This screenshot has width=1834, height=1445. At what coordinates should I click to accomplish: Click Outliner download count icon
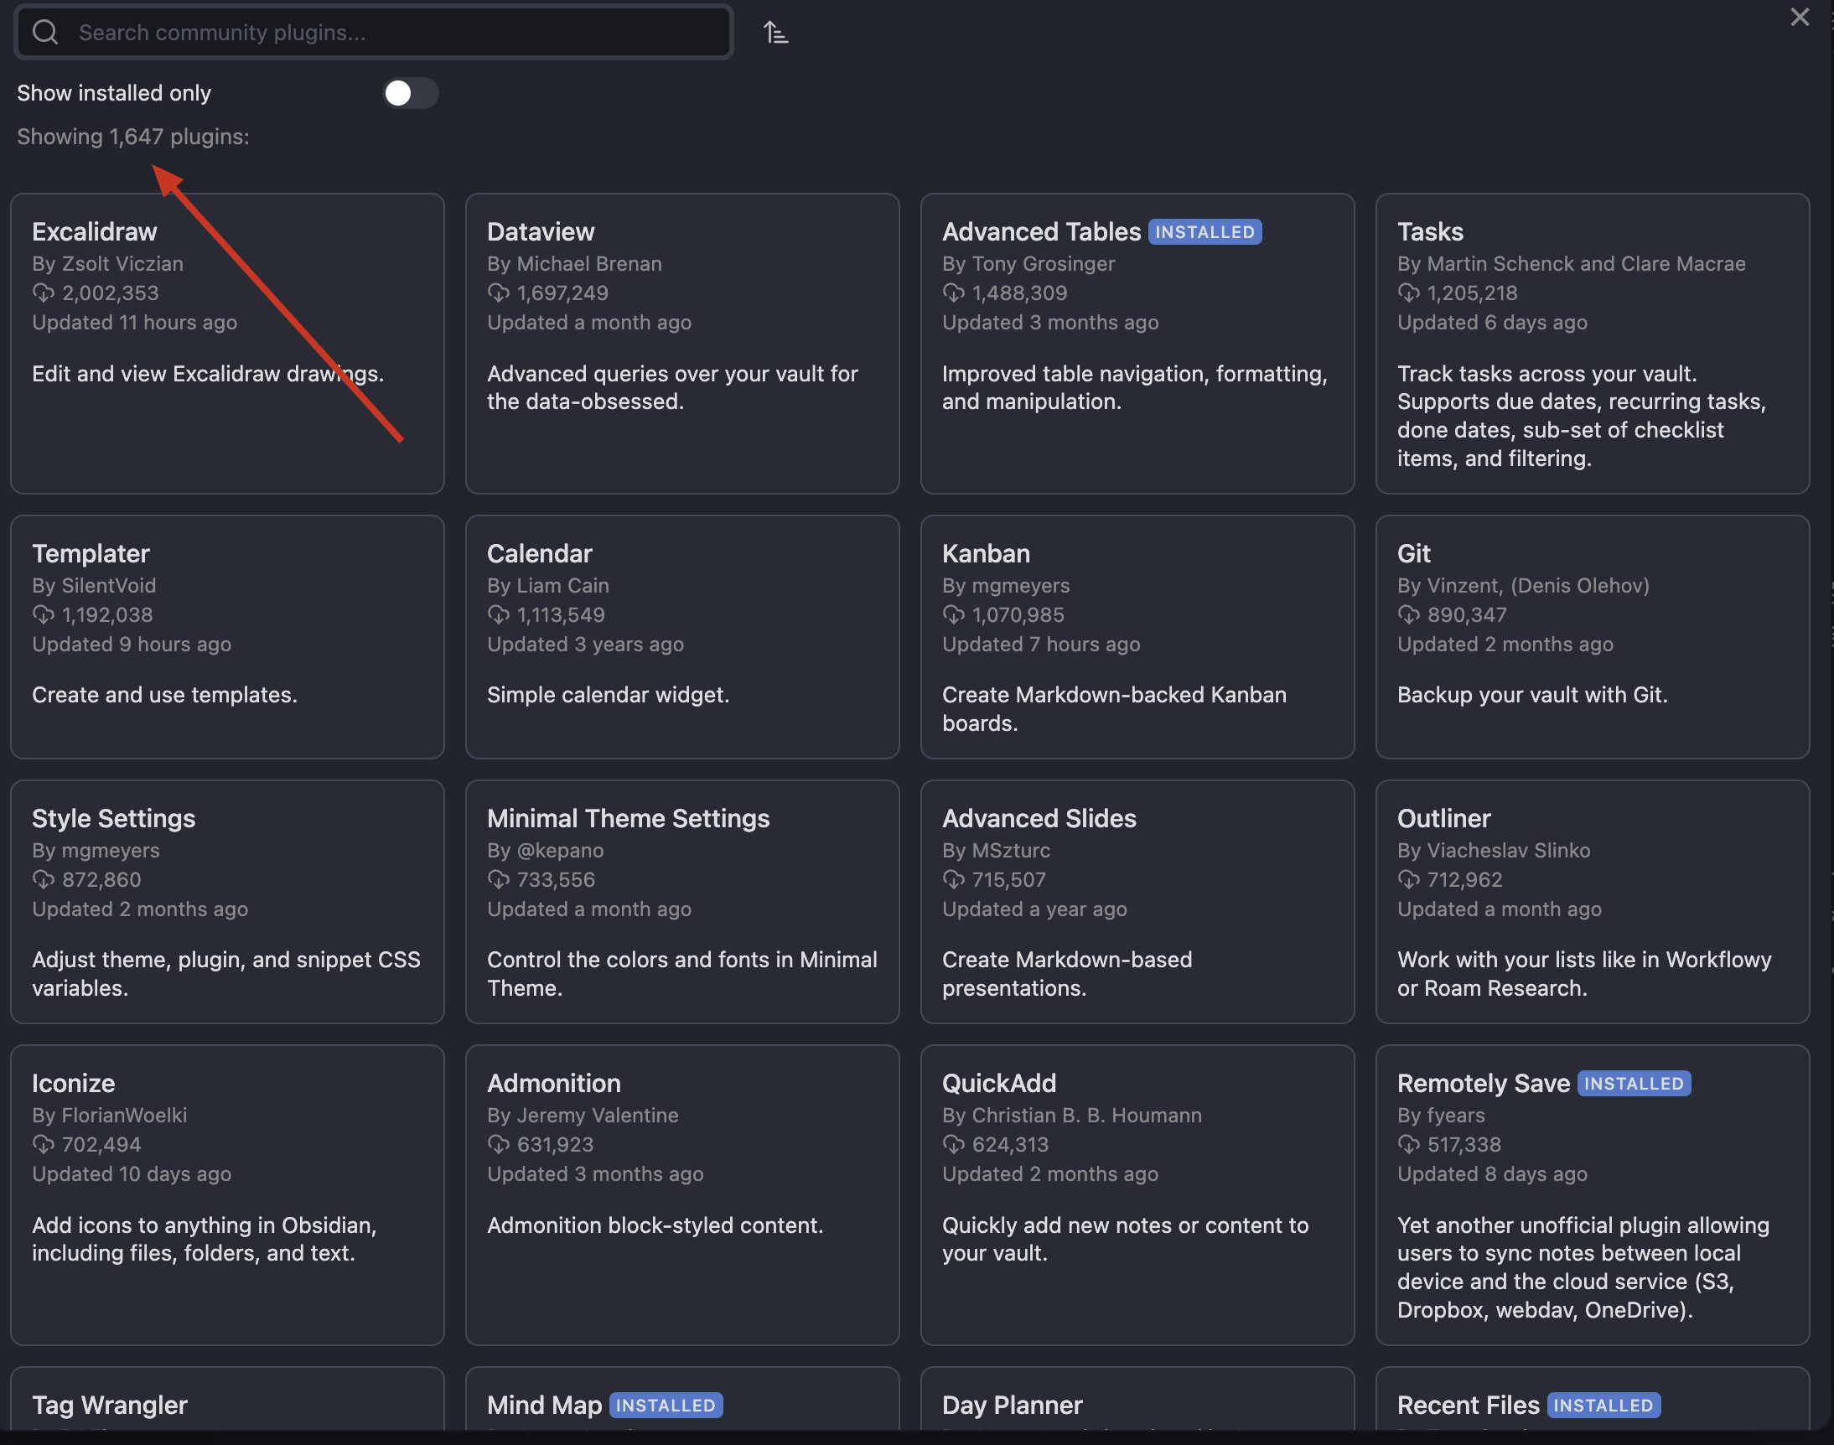pyautogui.click(x=1408, y=880)
